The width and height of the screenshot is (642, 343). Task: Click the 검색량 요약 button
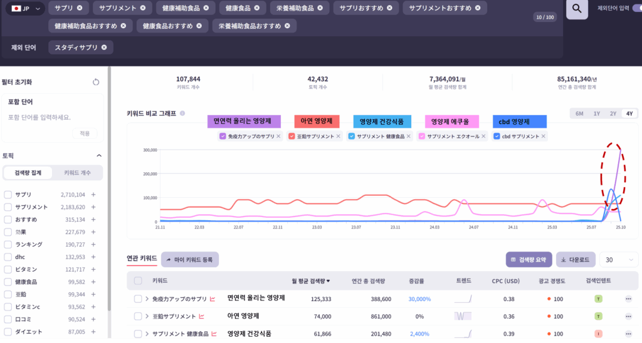(x=529, y=260)
